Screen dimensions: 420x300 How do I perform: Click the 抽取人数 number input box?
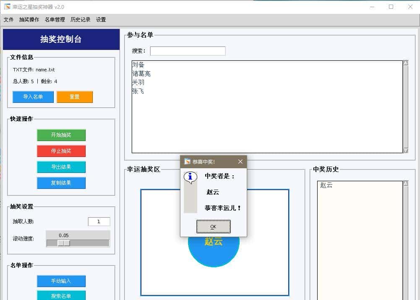point(99,221)
